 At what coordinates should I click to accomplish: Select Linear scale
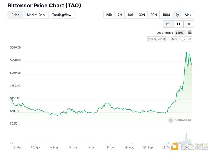[181, 33]
